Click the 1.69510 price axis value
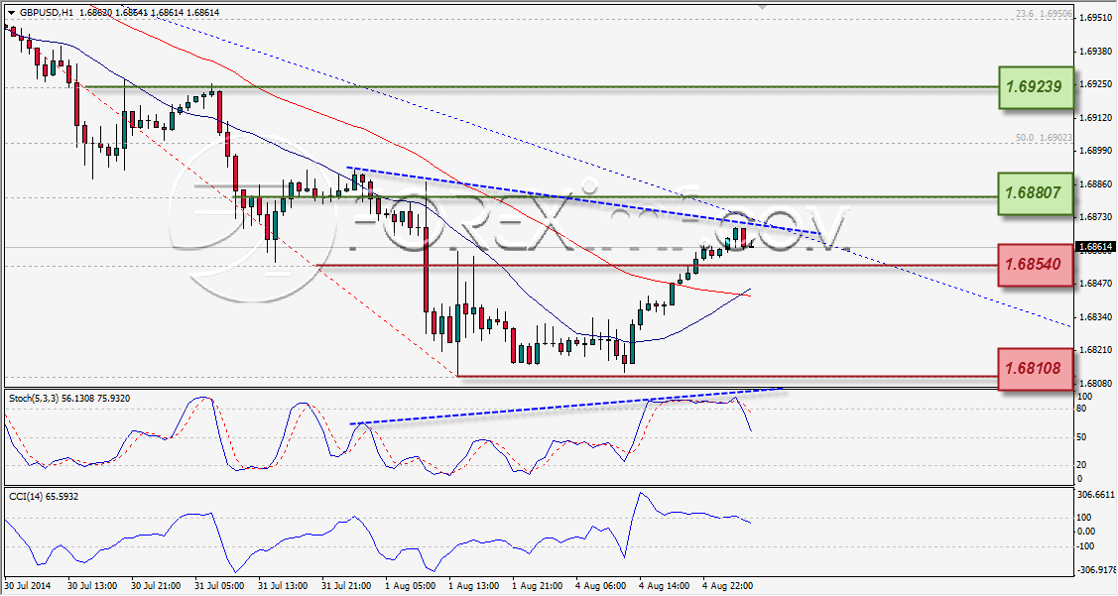 point(1095,18)
